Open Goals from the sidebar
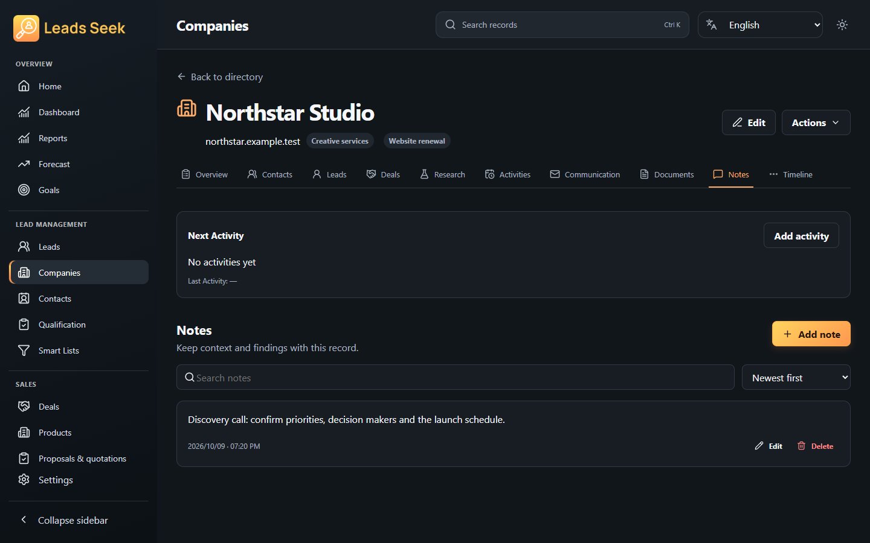 pyautogui.click(x=79, y=190)
